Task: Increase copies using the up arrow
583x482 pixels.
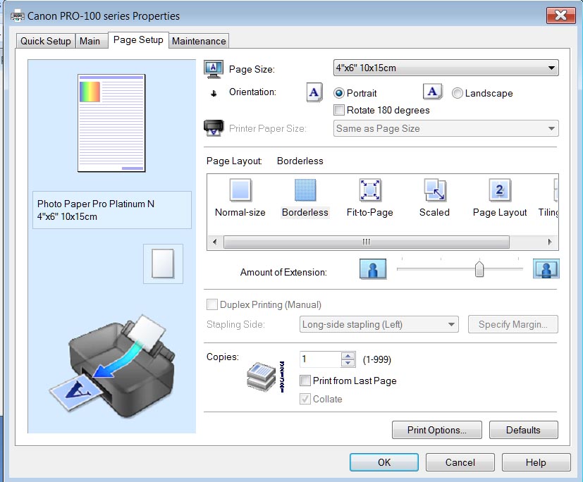Action: [348, 356]
